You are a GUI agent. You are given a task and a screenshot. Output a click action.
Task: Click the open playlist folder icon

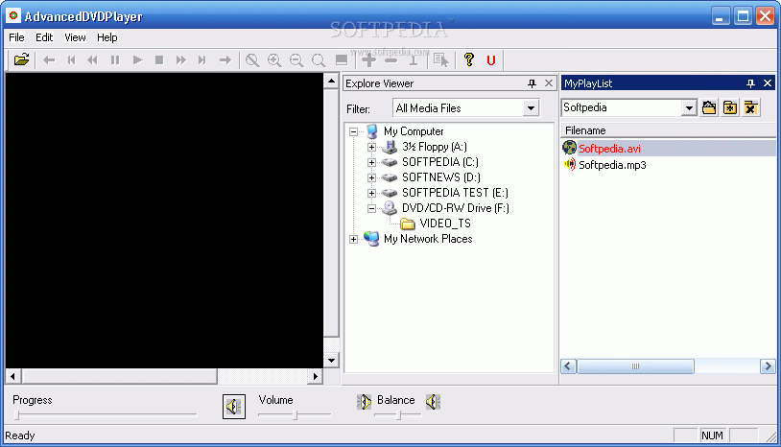(x=709, y=107)
